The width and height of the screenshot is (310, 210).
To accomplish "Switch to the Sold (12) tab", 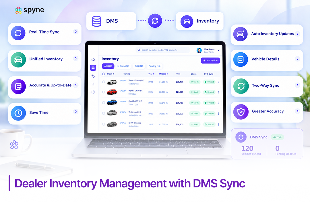I will 139,66.
